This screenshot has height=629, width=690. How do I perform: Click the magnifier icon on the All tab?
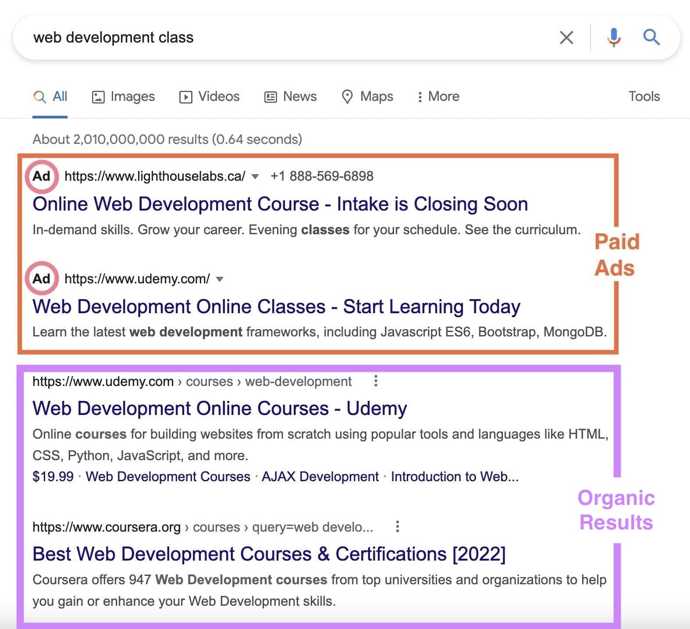pos(39,97)
